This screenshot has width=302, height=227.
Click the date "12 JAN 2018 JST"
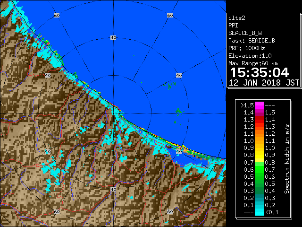point(264,83)
